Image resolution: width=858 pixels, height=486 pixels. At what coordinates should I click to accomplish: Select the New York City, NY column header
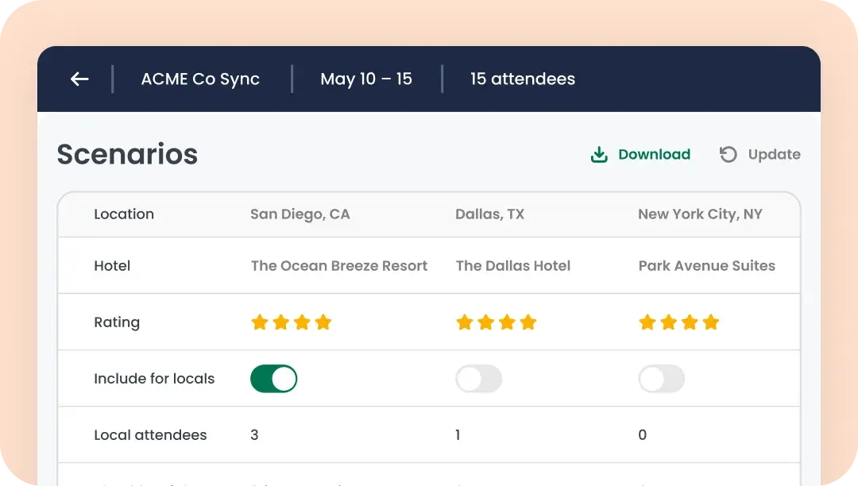point(700,214)
